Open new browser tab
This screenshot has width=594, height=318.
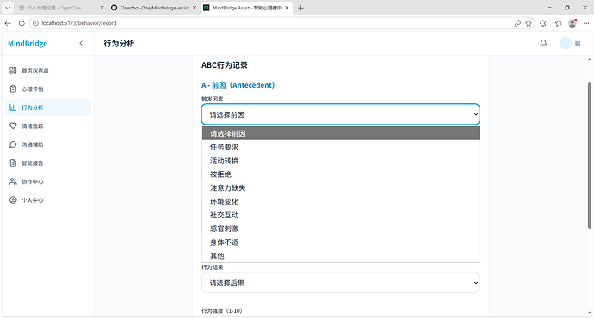(x=300, y=8)
